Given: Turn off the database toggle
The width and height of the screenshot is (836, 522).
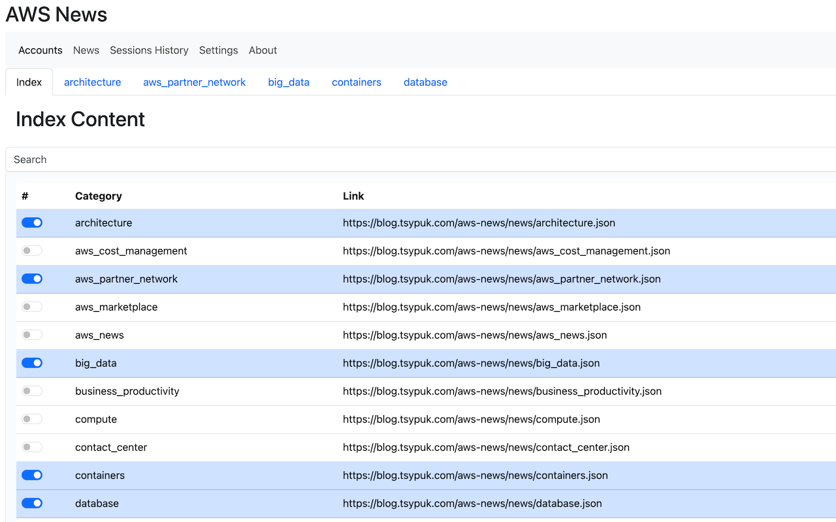Looking at the screenshot, I should (x=31, y=502).
